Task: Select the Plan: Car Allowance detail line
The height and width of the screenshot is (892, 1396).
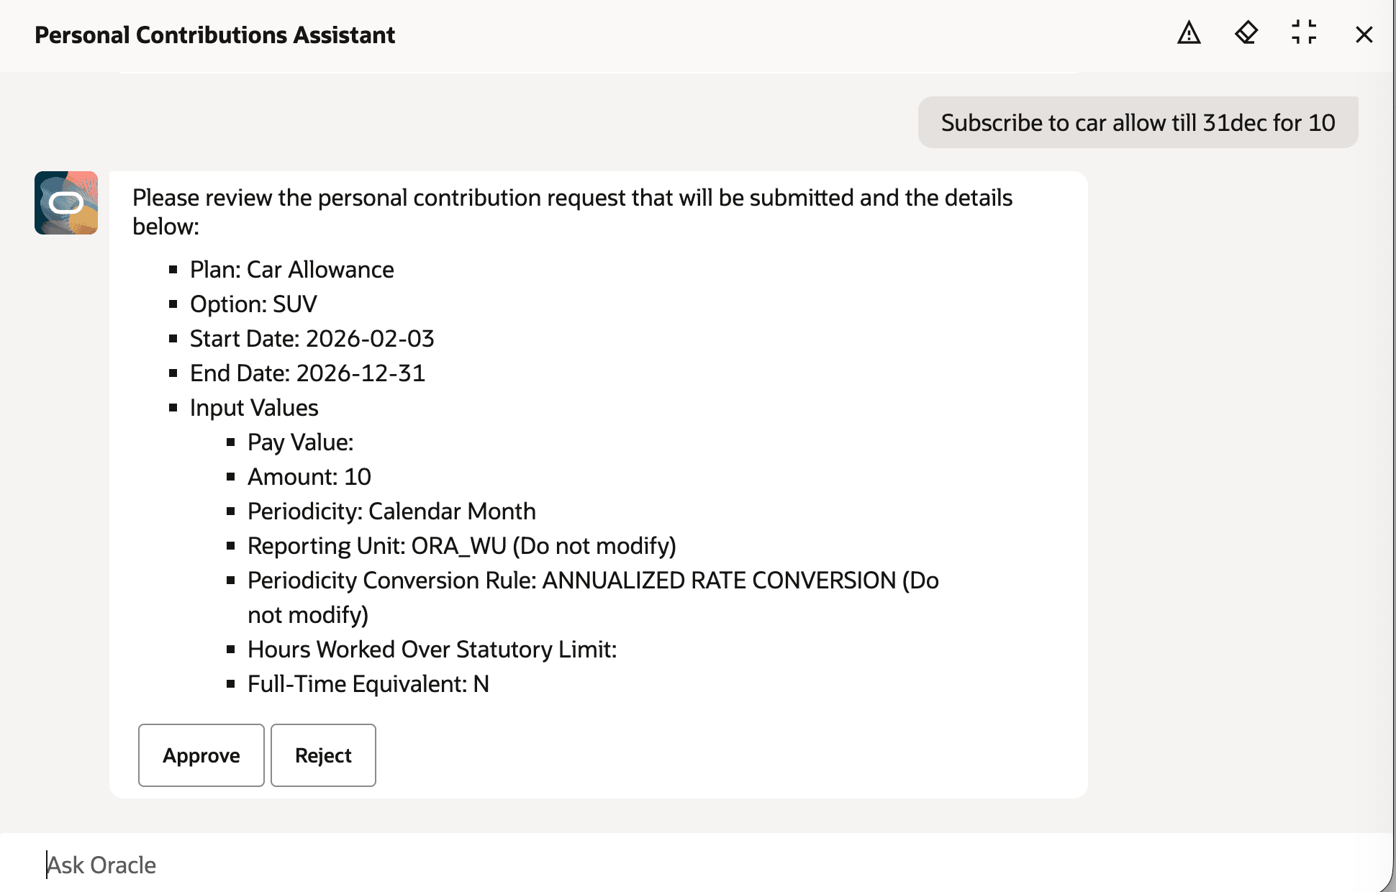Action: pyautogui.click(x=291, y=270)
